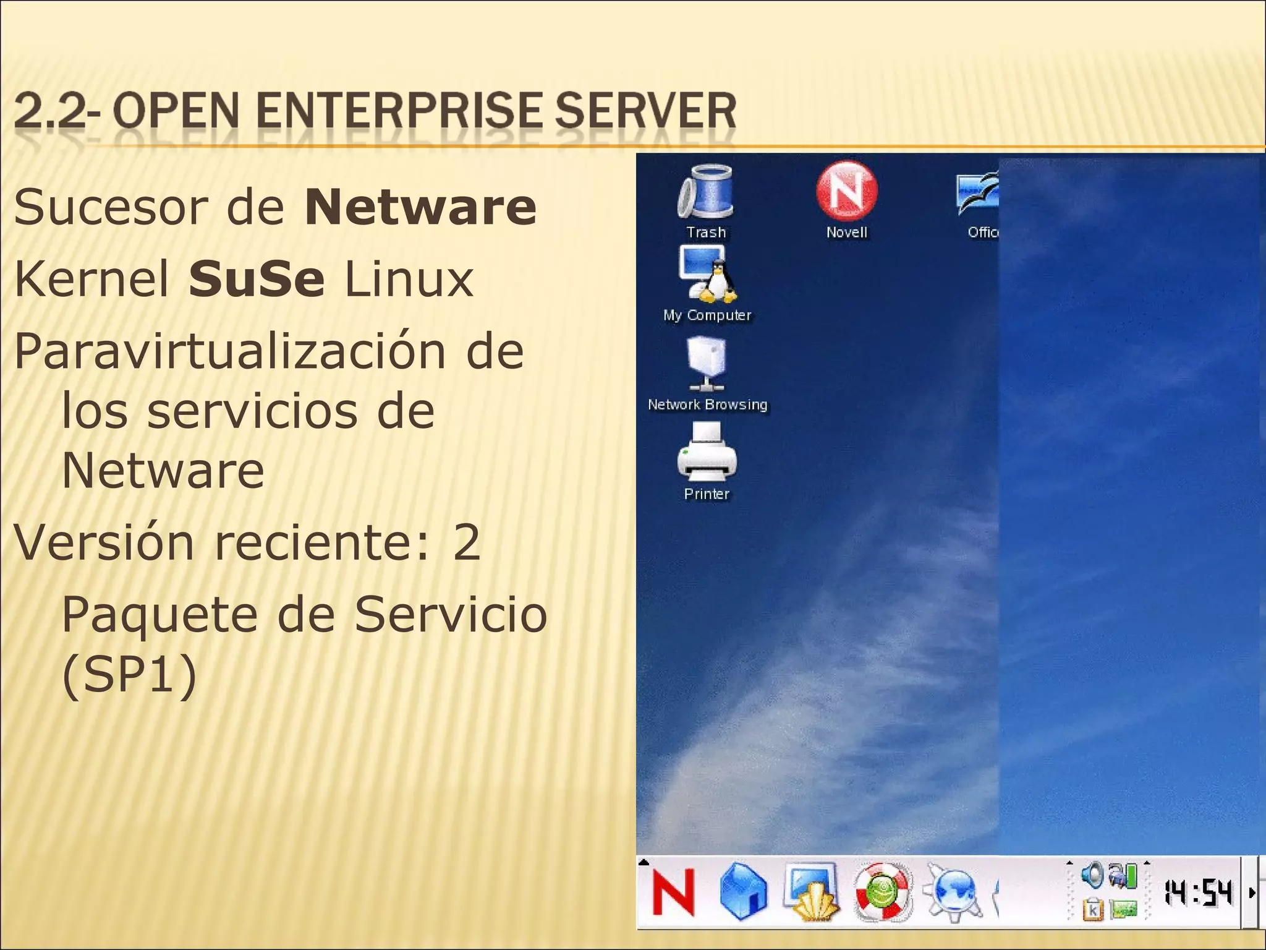This screenshot has width=1266, height=950.
Task: Click the text 'Versión reciente: 2'
Action: 247,542
